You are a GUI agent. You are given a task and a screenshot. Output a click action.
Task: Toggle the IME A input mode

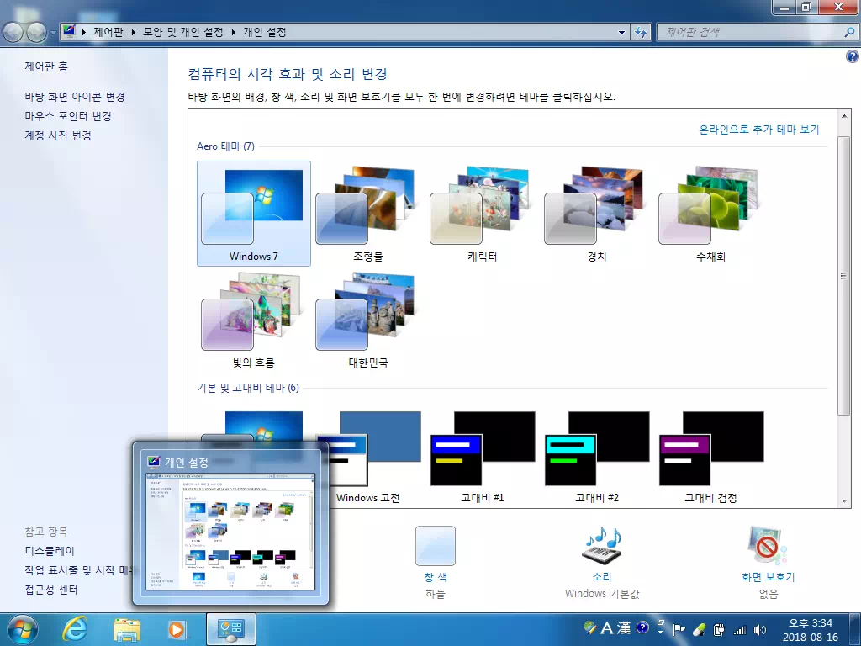(606, 627)
